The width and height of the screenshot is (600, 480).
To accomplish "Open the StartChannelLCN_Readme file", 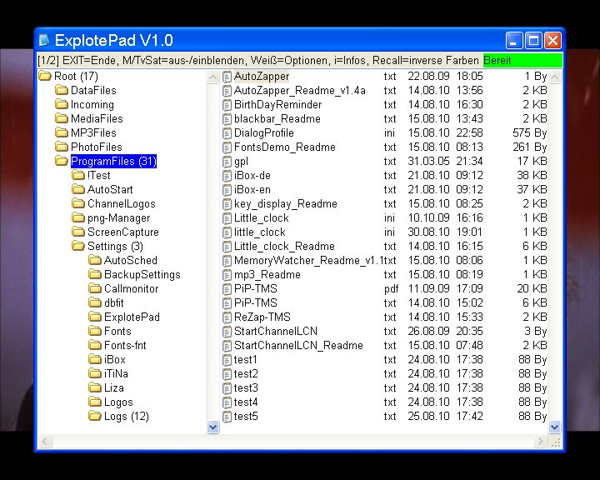I will [x=298, y=346].
